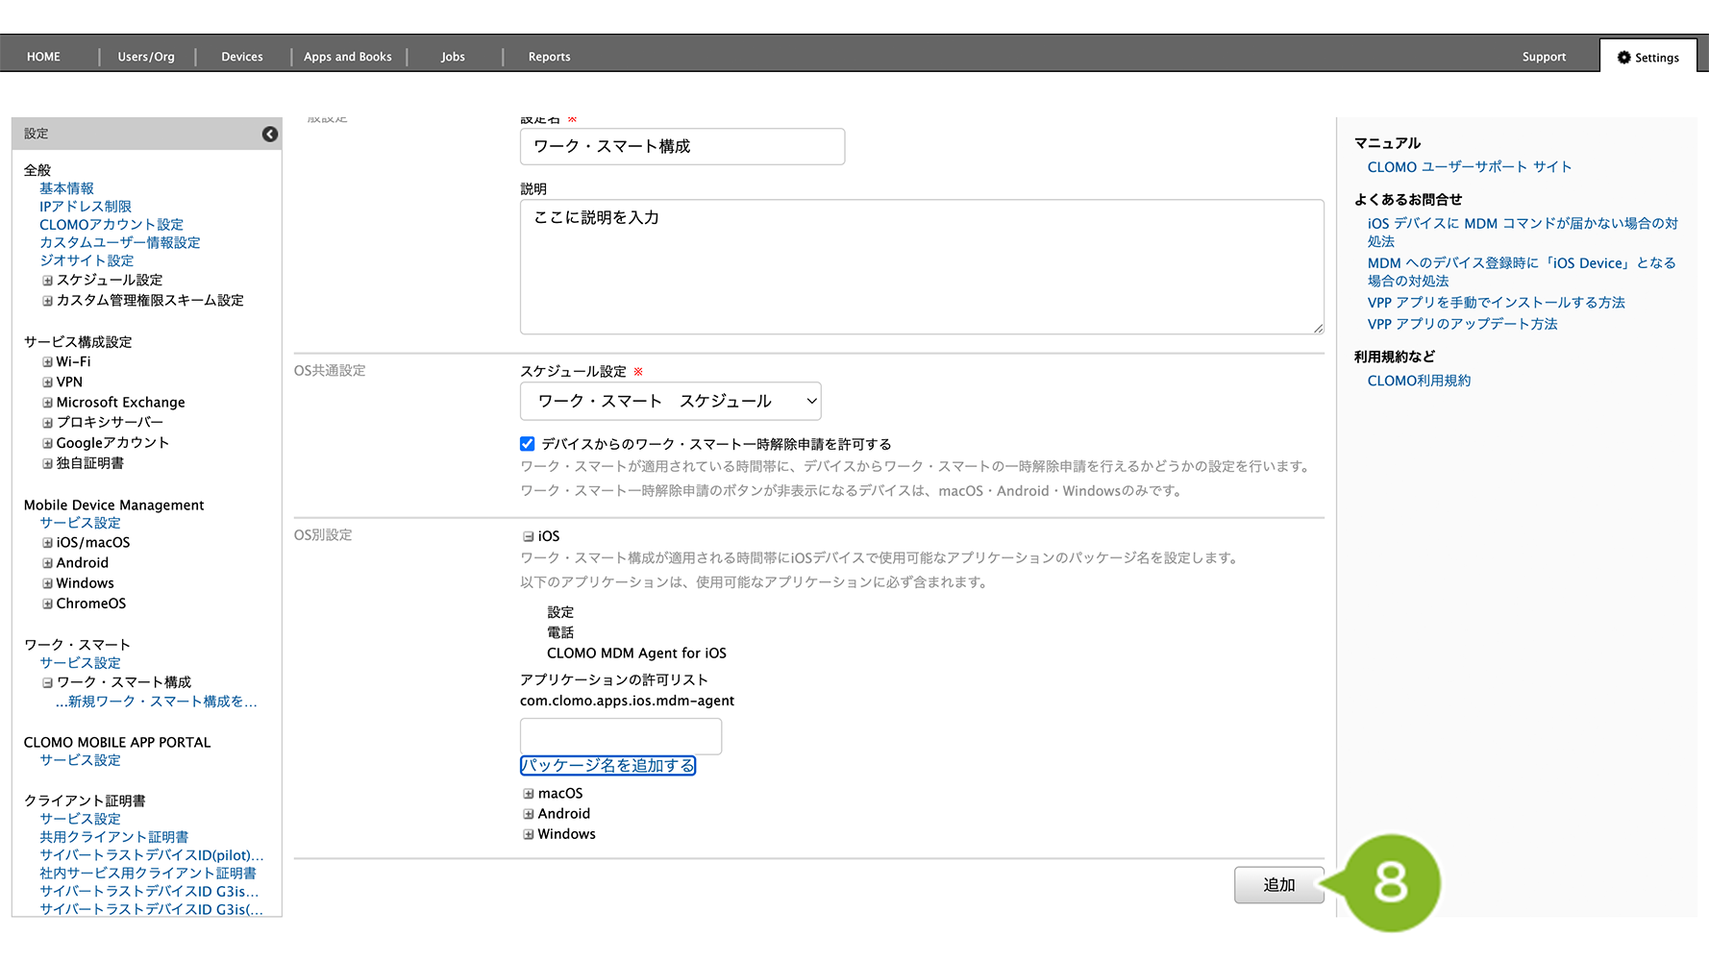Screen dimensions: 1709x961
Task: Open Settings gear tab
Action: tap(1647, 58)
